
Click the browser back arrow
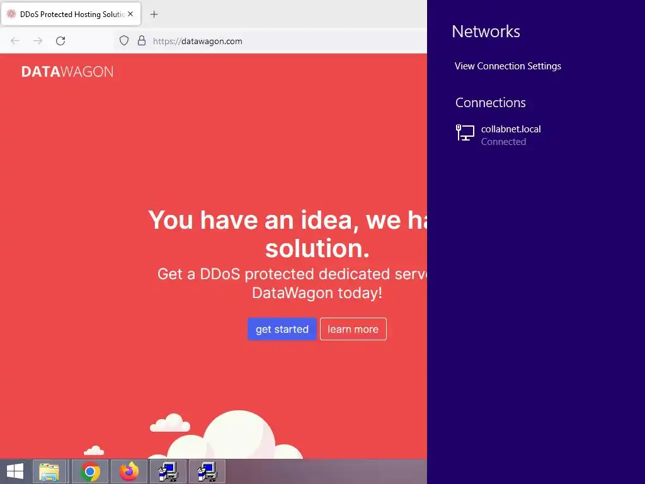click(15, 41)
